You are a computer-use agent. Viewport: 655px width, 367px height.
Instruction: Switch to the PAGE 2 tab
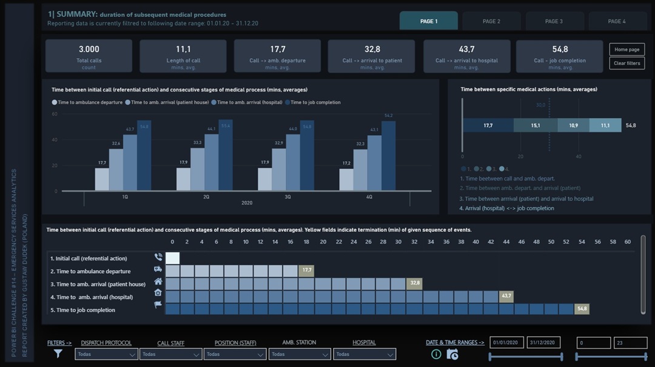click(491, 21)
